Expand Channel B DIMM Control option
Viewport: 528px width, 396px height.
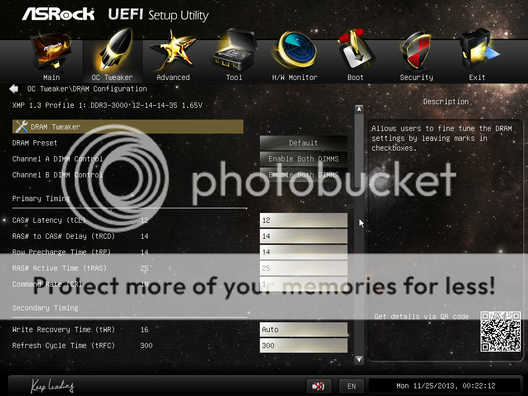tap(303, 175)
